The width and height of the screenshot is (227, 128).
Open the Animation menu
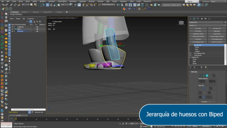point(52,1)
